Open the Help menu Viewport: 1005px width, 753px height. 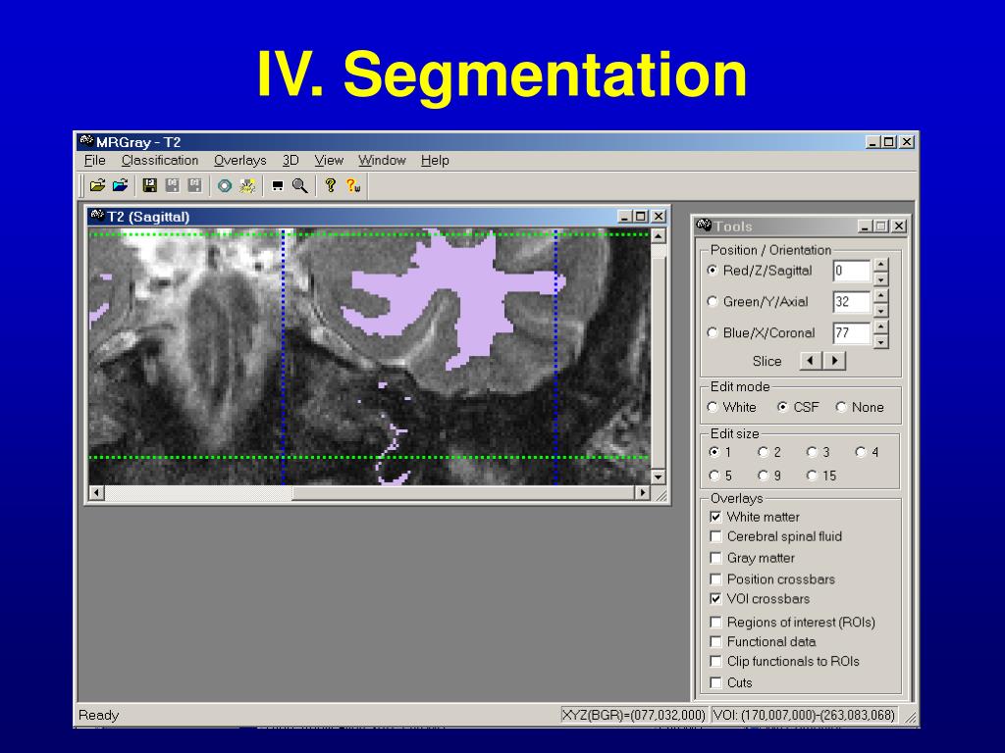[x=435, y=160]
